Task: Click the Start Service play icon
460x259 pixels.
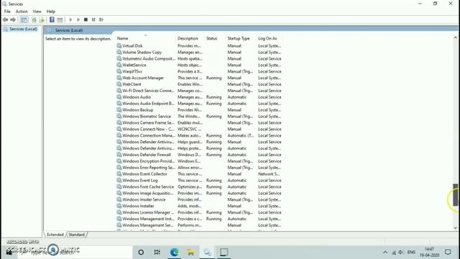Action: pyautogui.click(x=70, y=19)
